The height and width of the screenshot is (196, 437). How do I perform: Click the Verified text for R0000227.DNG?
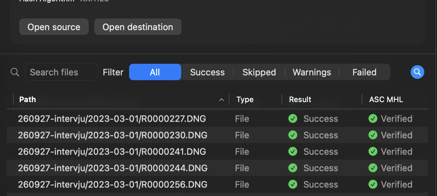[397, 119]
